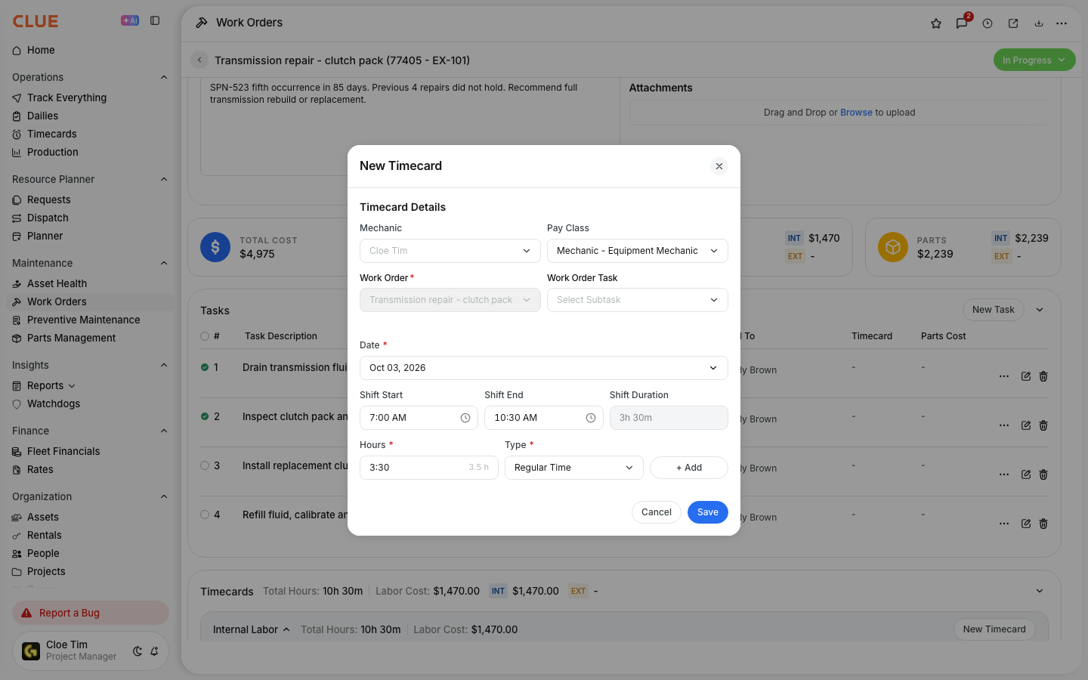Expand the Reports submenu
Screen dimensions: 1088x680
pos(72,386)
